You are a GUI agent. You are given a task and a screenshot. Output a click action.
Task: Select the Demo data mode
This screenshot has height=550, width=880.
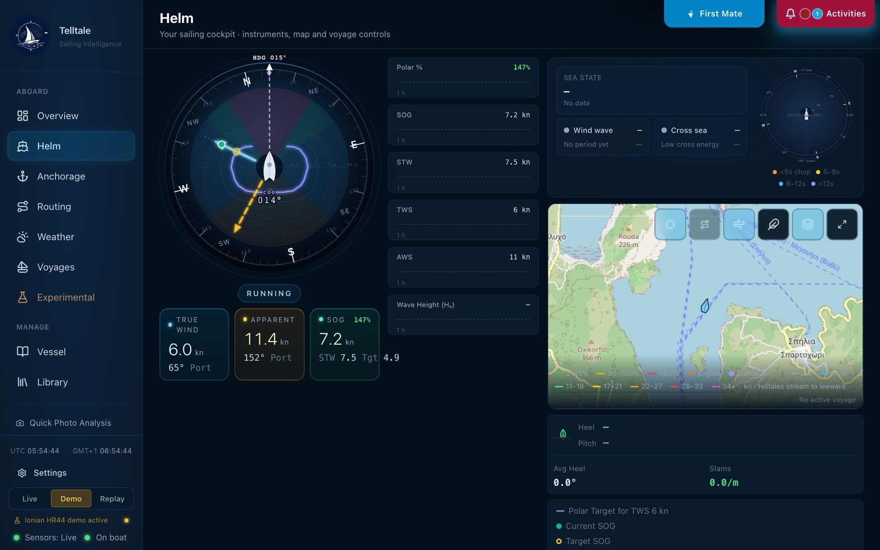[71, 499]
